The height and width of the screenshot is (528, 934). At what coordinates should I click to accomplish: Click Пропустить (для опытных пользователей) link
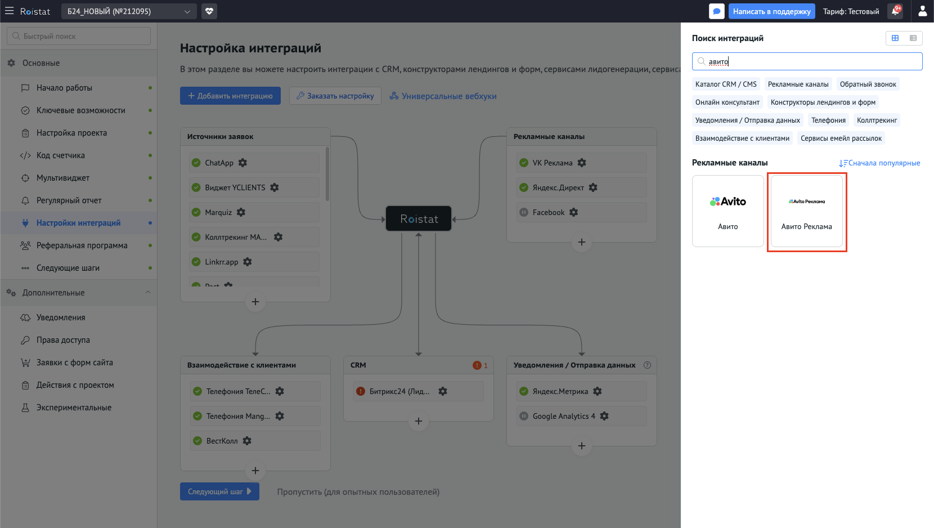pos(358,492)
